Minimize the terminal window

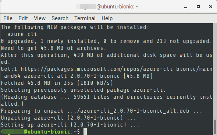point(186,7)
